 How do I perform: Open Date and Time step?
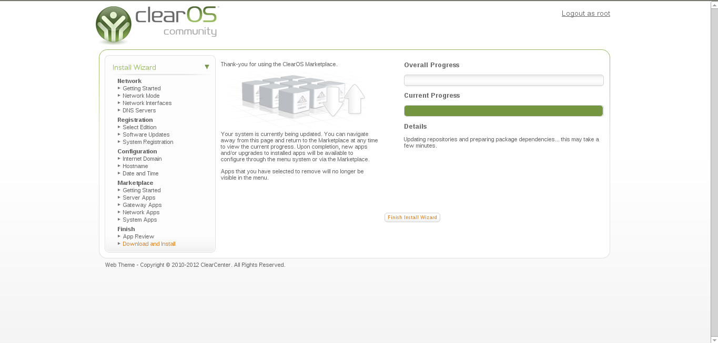pos(140,173)
